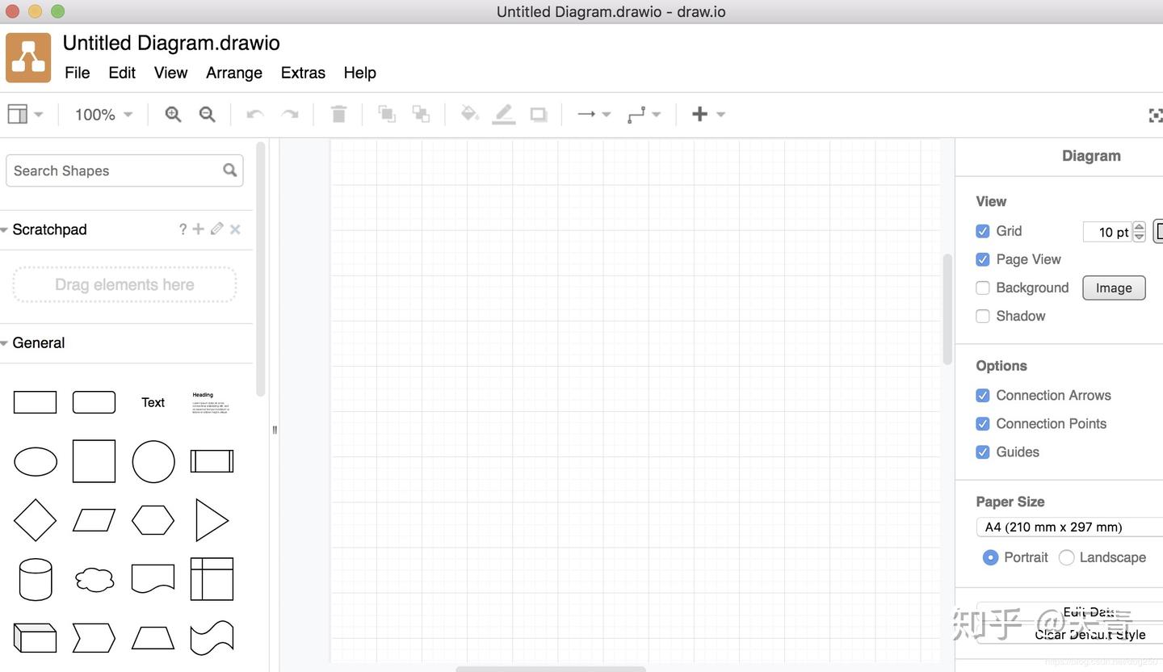Viewport: 1163px width, 672px height.
Task: Choose the Landscape orientation radio button
Action: click(x=1067, y=557)
